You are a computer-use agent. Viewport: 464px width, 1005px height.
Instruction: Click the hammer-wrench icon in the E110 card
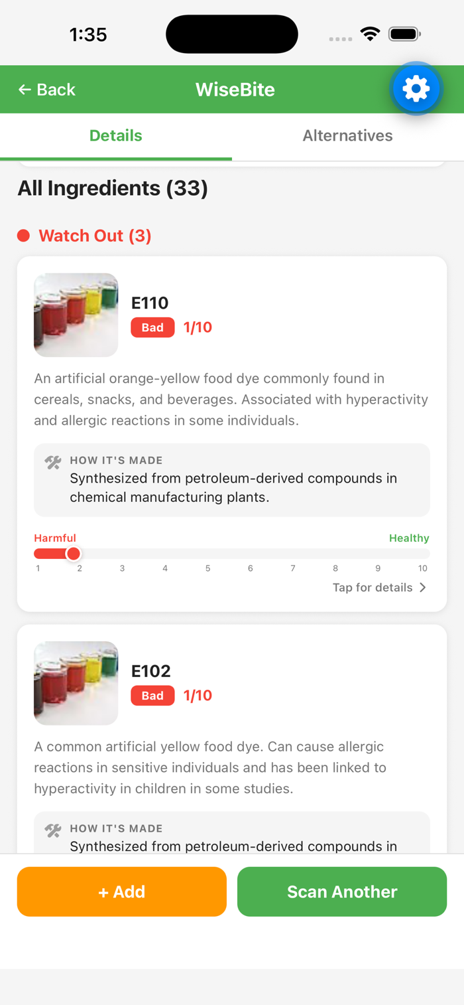[x=53, y=463]
